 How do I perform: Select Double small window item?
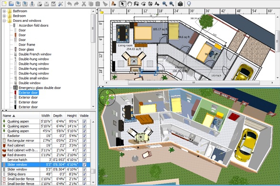[33, 78]
